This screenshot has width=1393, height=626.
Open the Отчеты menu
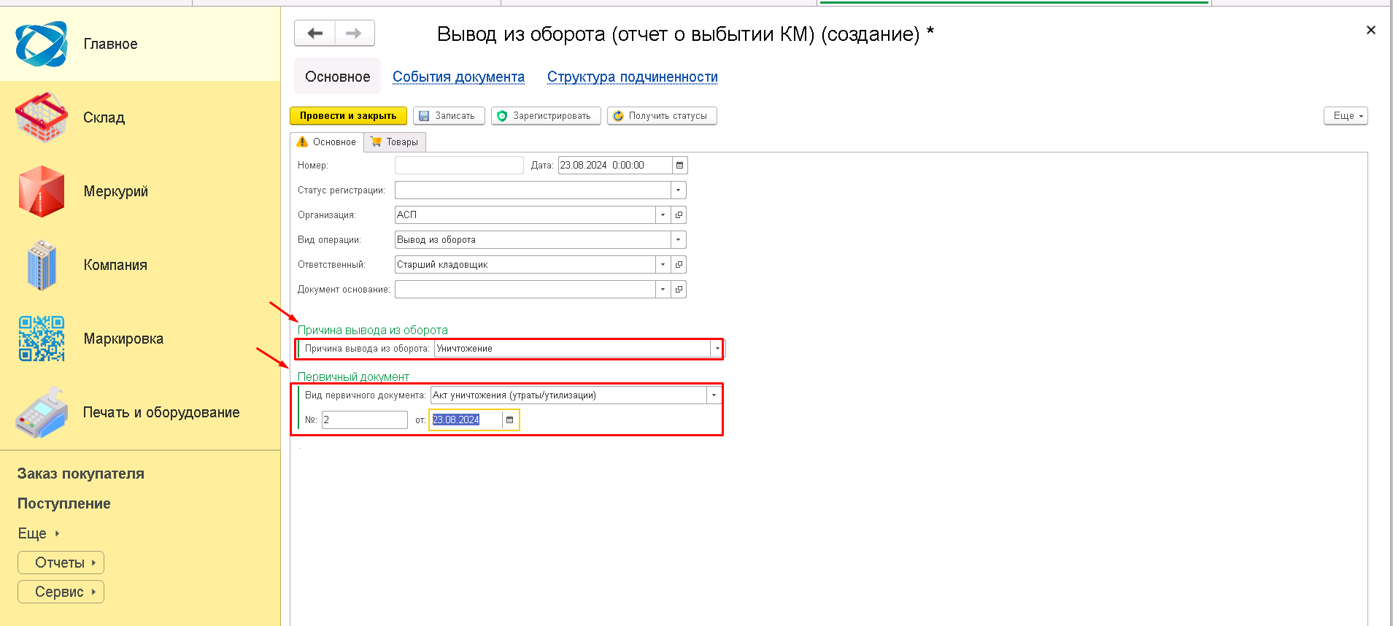pos(61,563)
